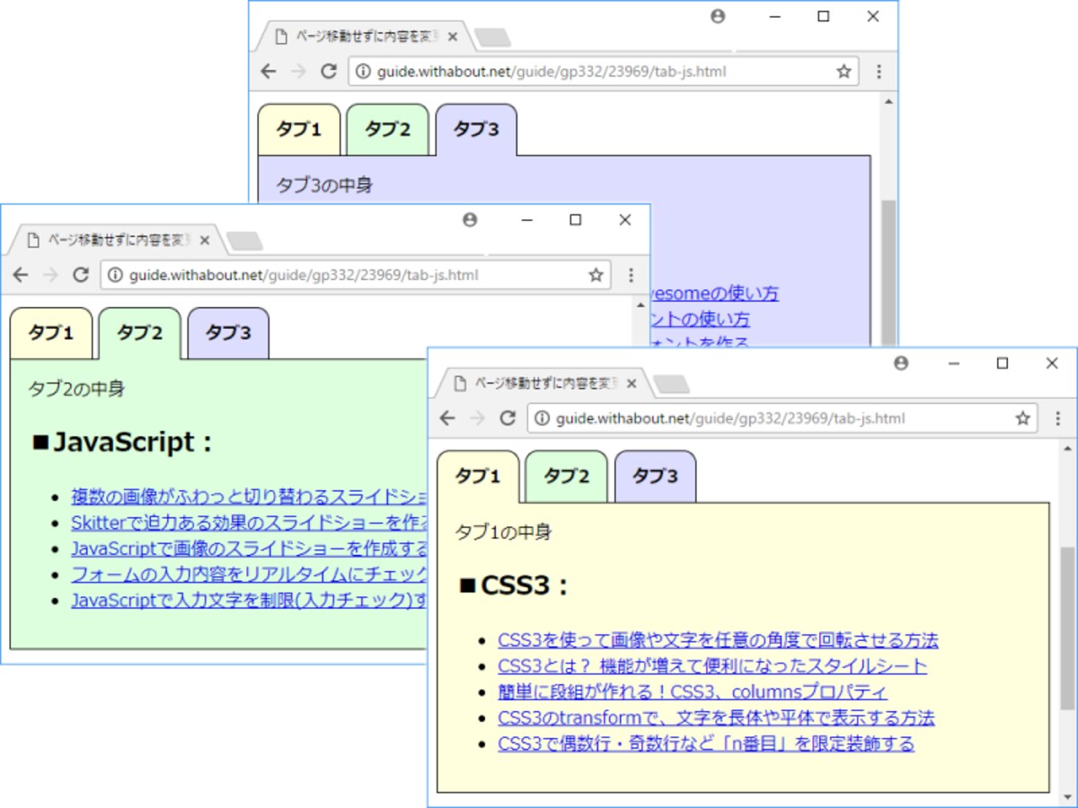Click the ■JavaScript： heading text
The image size is (1078, 808).
122,443
